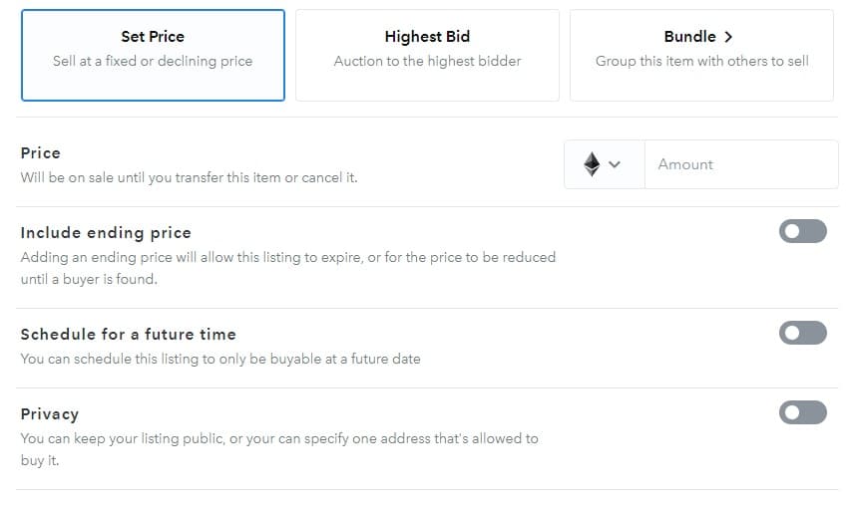Turn on Schedule for a future time
The width and height of the screenshot is (856, 510).
point(802,333)
